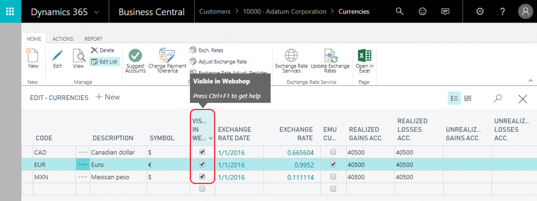Open the user profile avatar

point(525,12)
